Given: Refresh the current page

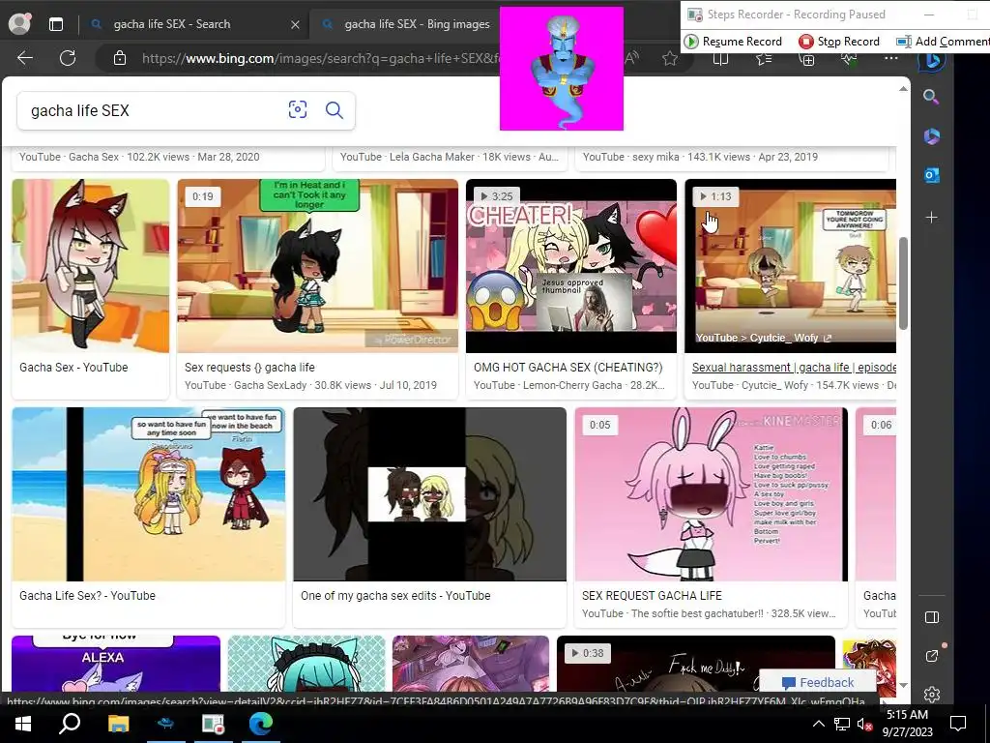Looking at the screenshot, I should click(x=68, y=58).
